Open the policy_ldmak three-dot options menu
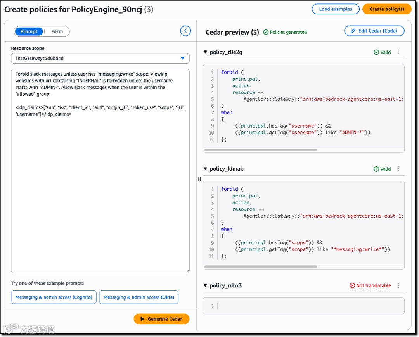The height and width of the screenshot is (337, 419). pyautogui.click(x=398, y=169)
